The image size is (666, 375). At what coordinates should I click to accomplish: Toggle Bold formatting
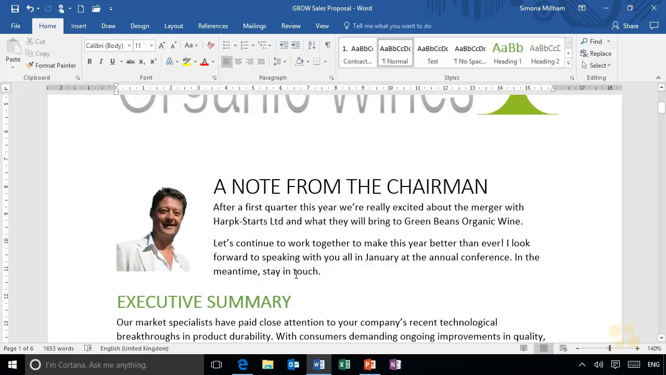[89, 61]
